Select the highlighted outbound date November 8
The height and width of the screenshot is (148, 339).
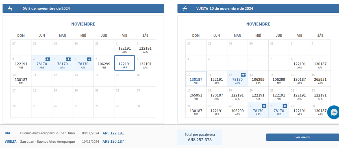[125, 64]
